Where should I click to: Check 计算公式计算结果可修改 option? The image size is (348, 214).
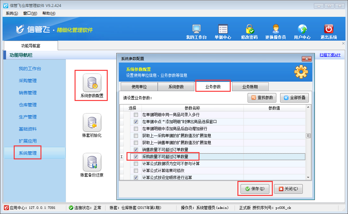tap(136, 171)
